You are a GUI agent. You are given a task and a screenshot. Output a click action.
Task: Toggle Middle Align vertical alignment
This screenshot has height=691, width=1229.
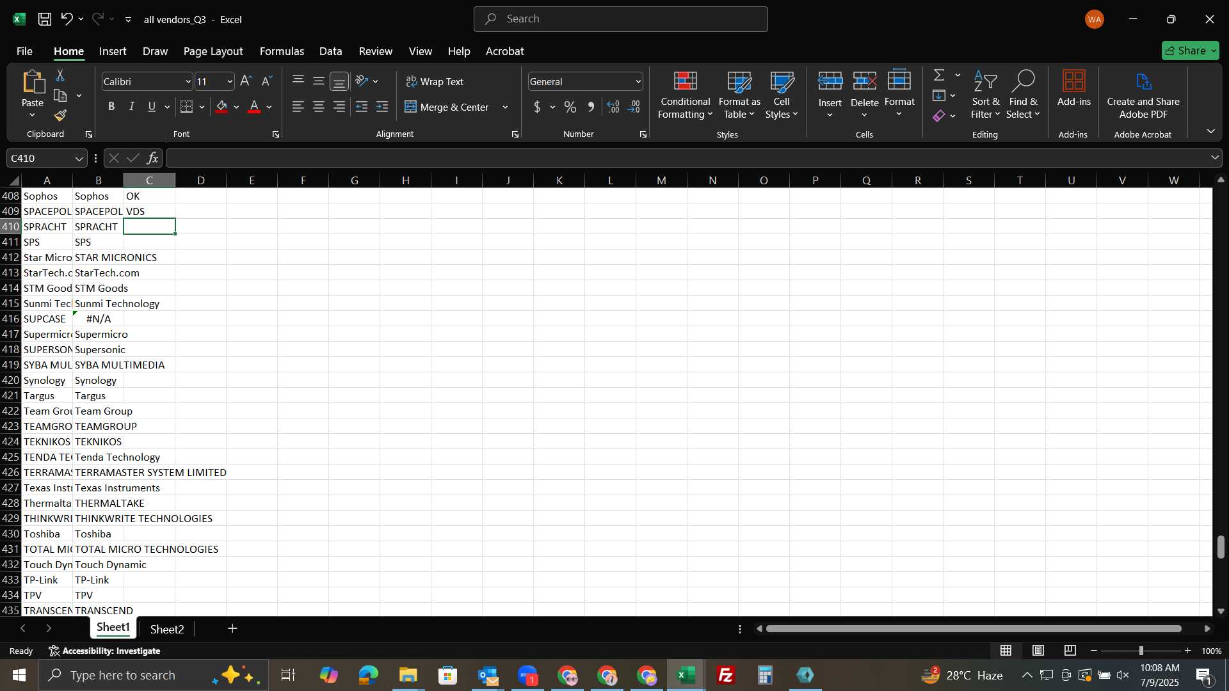coord(319,81)
